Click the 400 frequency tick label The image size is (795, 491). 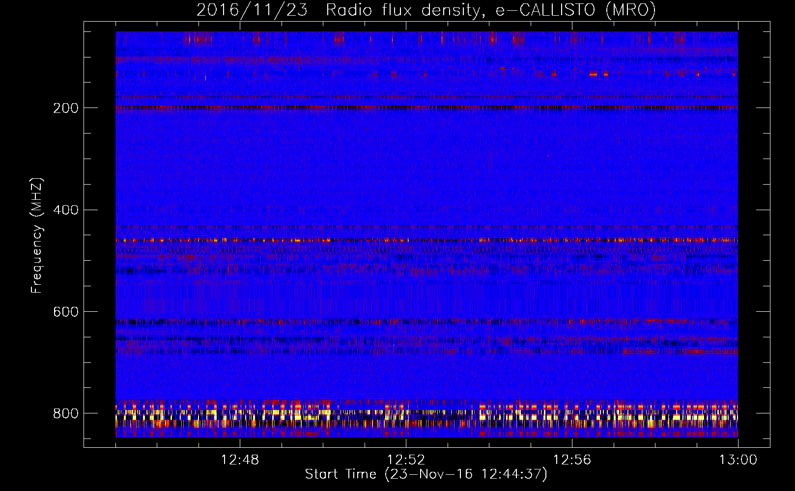(x=65, y=210)
